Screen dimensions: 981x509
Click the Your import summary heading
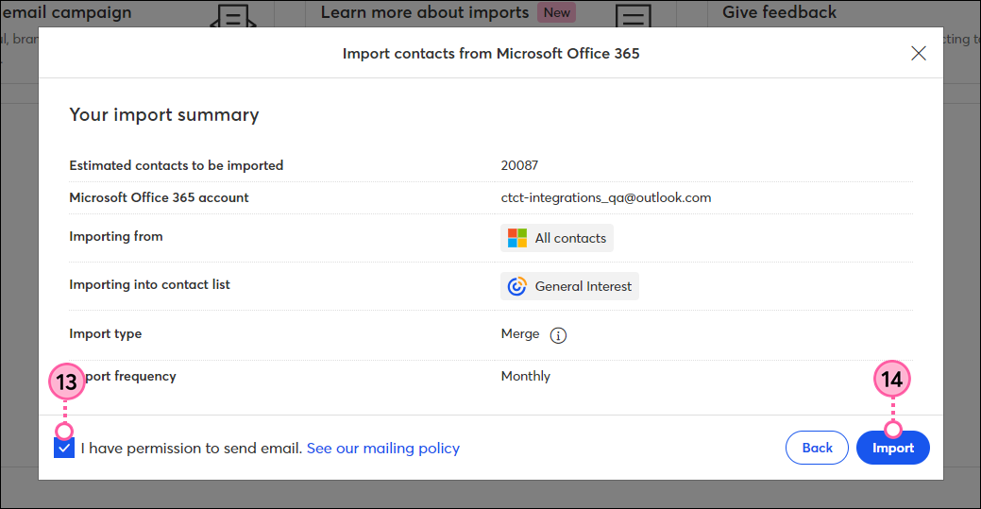tap(164, 115)
